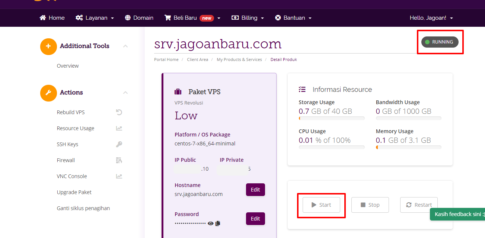Screen dimensions: 485x238
Task: Click the Bandwidth Usage progress bar
Action: (x=409, y=118)
